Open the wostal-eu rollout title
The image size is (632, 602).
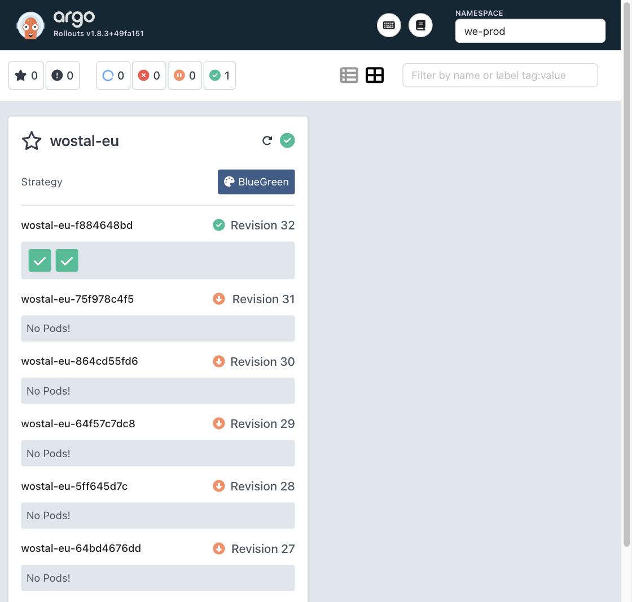pyautogui.click(x=84, y=141)
